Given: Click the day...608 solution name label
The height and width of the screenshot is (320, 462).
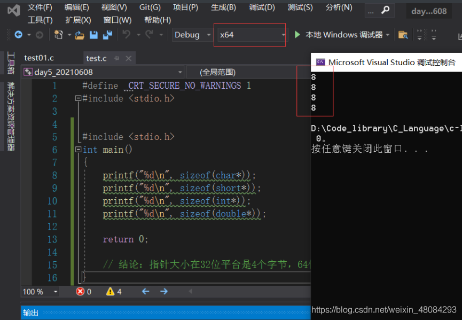Looking at the screenshot, I should (x=429, y=11).
